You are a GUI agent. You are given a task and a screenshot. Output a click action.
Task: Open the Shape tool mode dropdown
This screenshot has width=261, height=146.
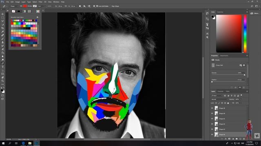[14, 6]
